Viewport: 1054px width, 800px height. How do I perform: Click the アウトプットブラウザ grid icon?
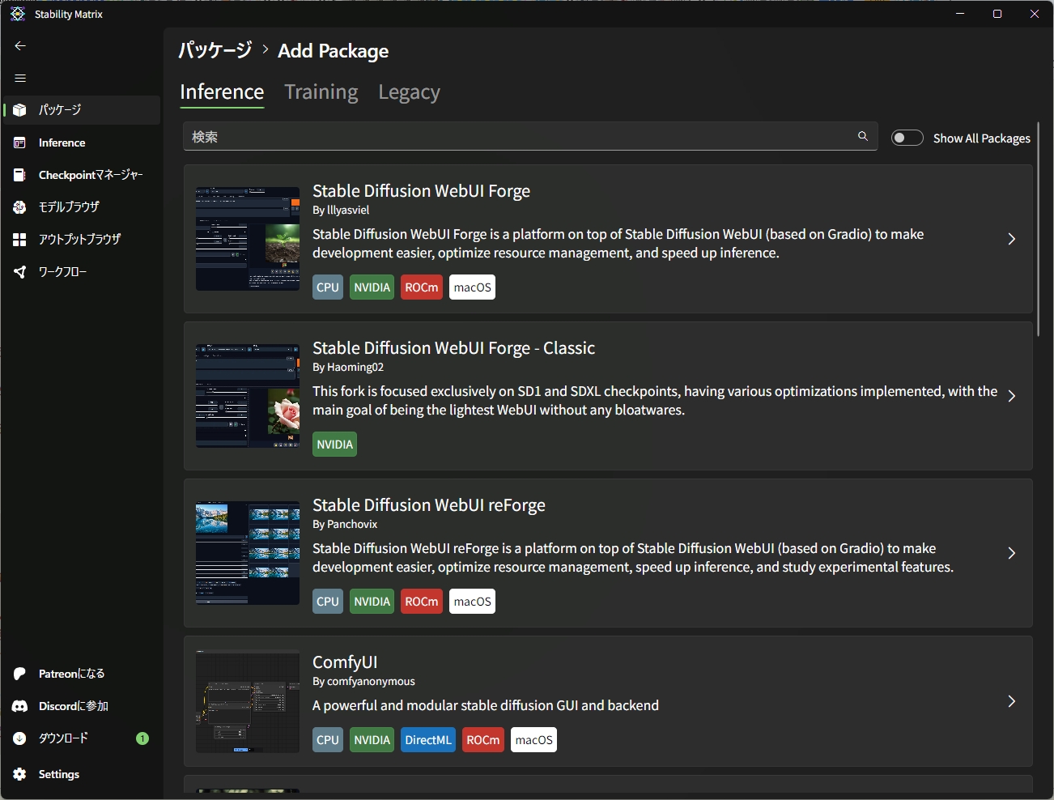tap(20, 240)
